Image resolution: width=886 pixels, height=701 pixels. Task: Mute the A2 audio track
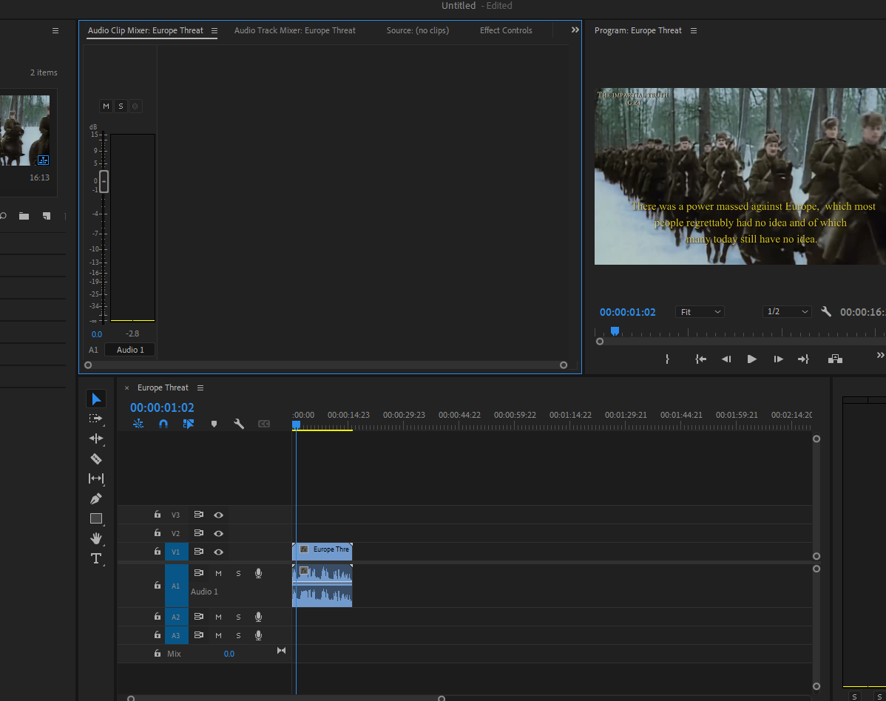pos(218,616)
